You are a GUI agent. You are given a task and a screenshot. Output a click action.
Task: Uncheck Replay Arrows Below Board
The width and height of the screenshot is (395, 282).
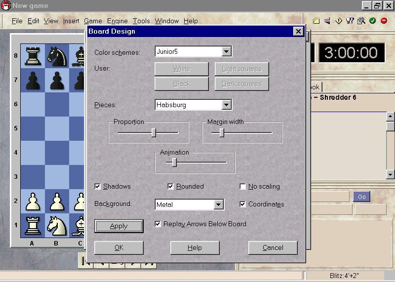[x=158, y=224]
